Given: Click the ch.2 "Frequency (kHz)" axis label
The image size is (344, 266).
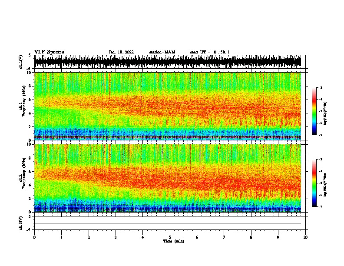Looking at the screenshot, I should tap(24, 173).
